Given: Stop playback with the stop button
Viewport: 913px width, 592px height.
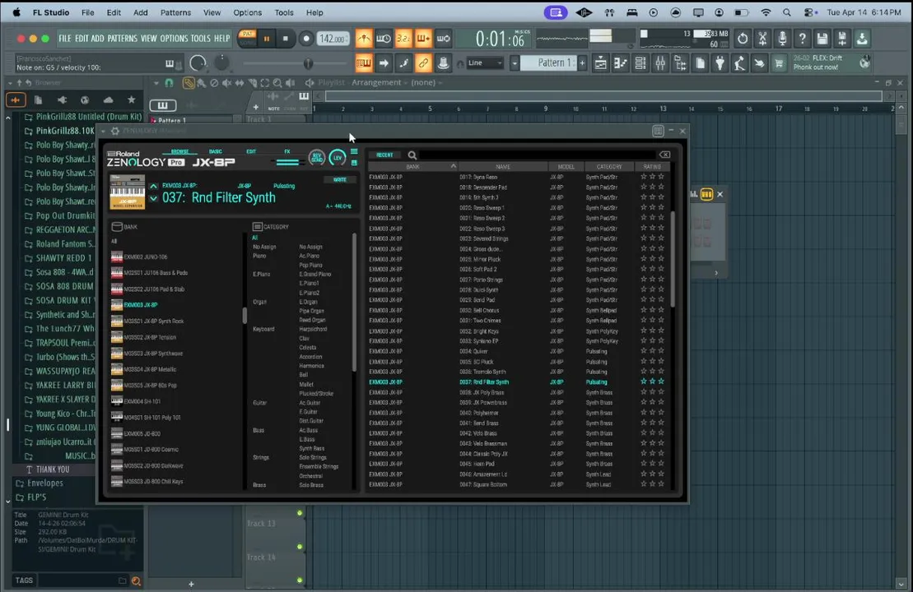Looking at the screenshot, I should pyautogui.click(x=286, y=39).
